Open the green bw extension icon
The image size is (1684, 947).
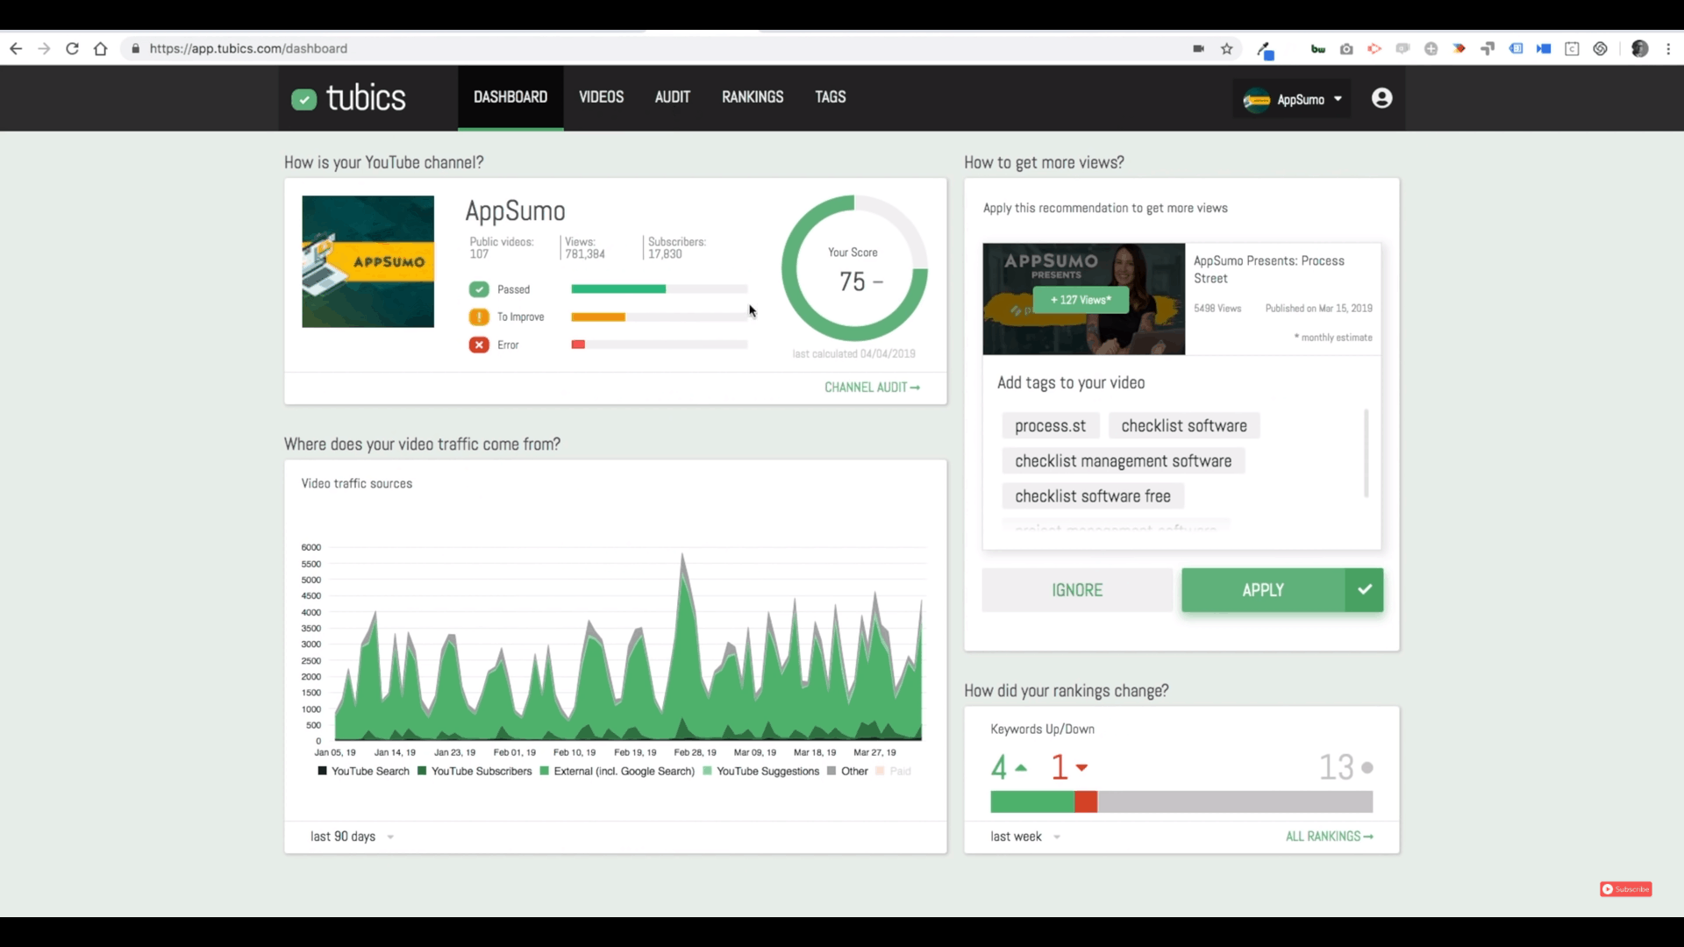(1318, 49)
